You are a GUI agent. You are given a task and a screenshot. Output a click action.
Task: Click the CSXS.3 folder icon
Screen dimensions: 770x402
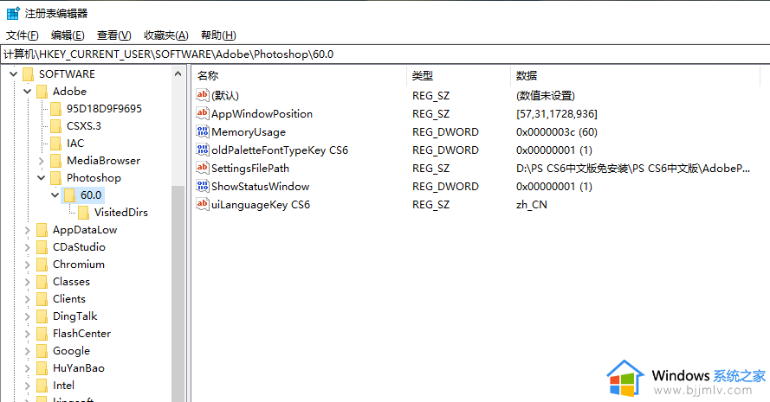(56, 126)
